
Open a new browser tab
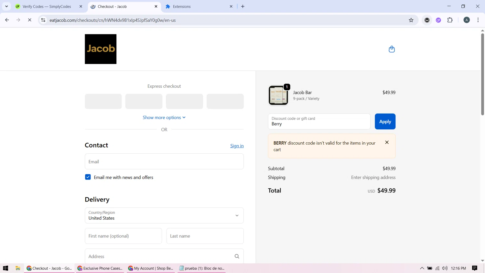243,6
